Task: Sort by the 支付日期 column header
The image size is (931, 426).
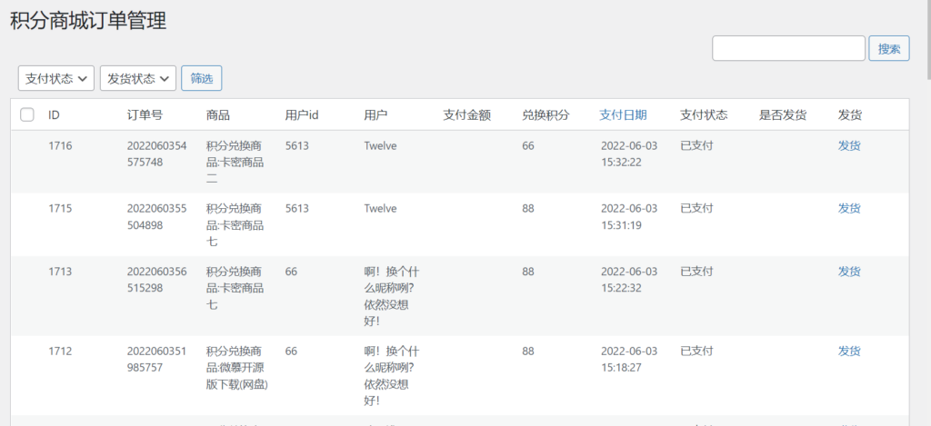Action: 623,115
